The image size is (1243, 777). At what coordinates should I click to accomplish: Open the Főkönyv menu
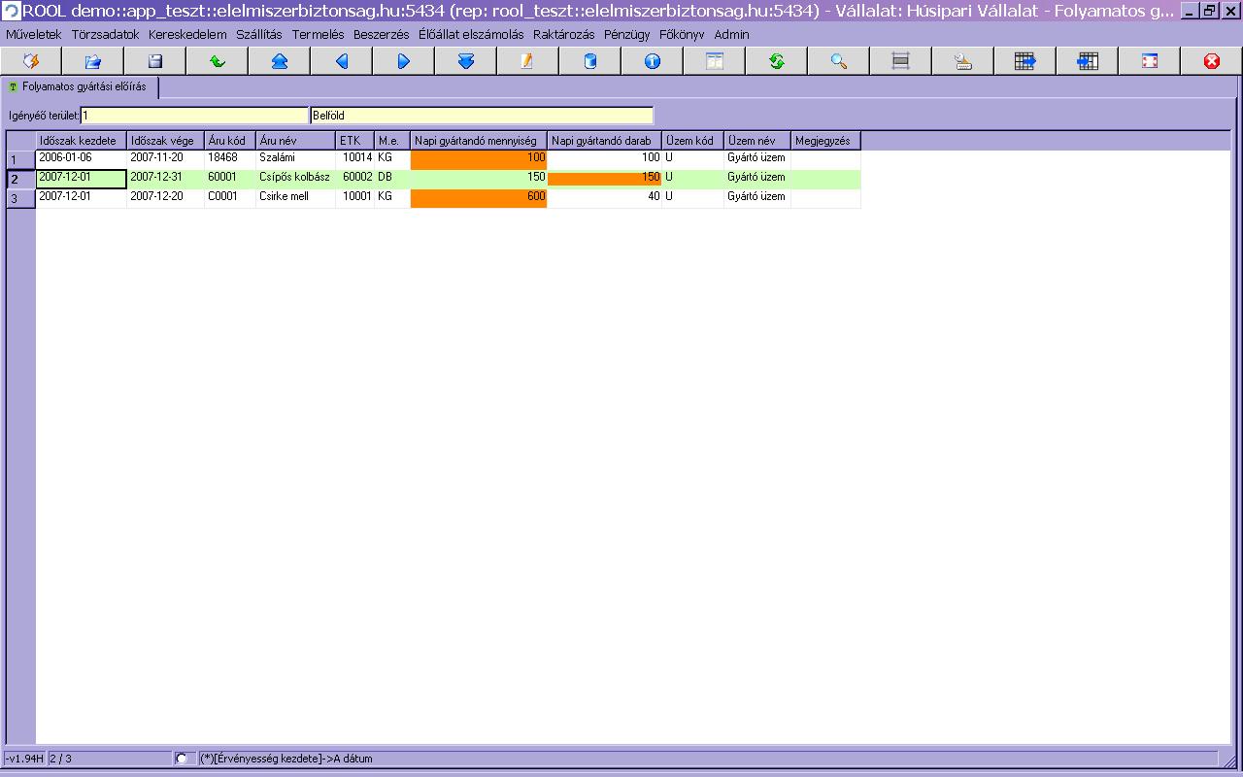(x=682, y=34)
